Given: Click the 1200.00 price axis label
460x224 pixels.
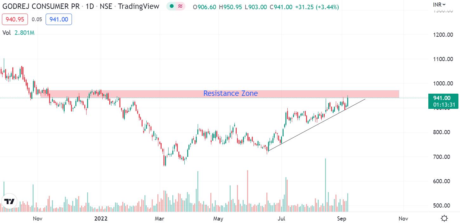Looking at the screenshot, I should 443,34.
